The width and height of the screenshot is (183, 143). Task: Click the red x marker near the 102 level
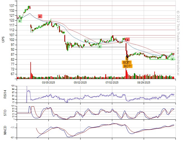127,40
